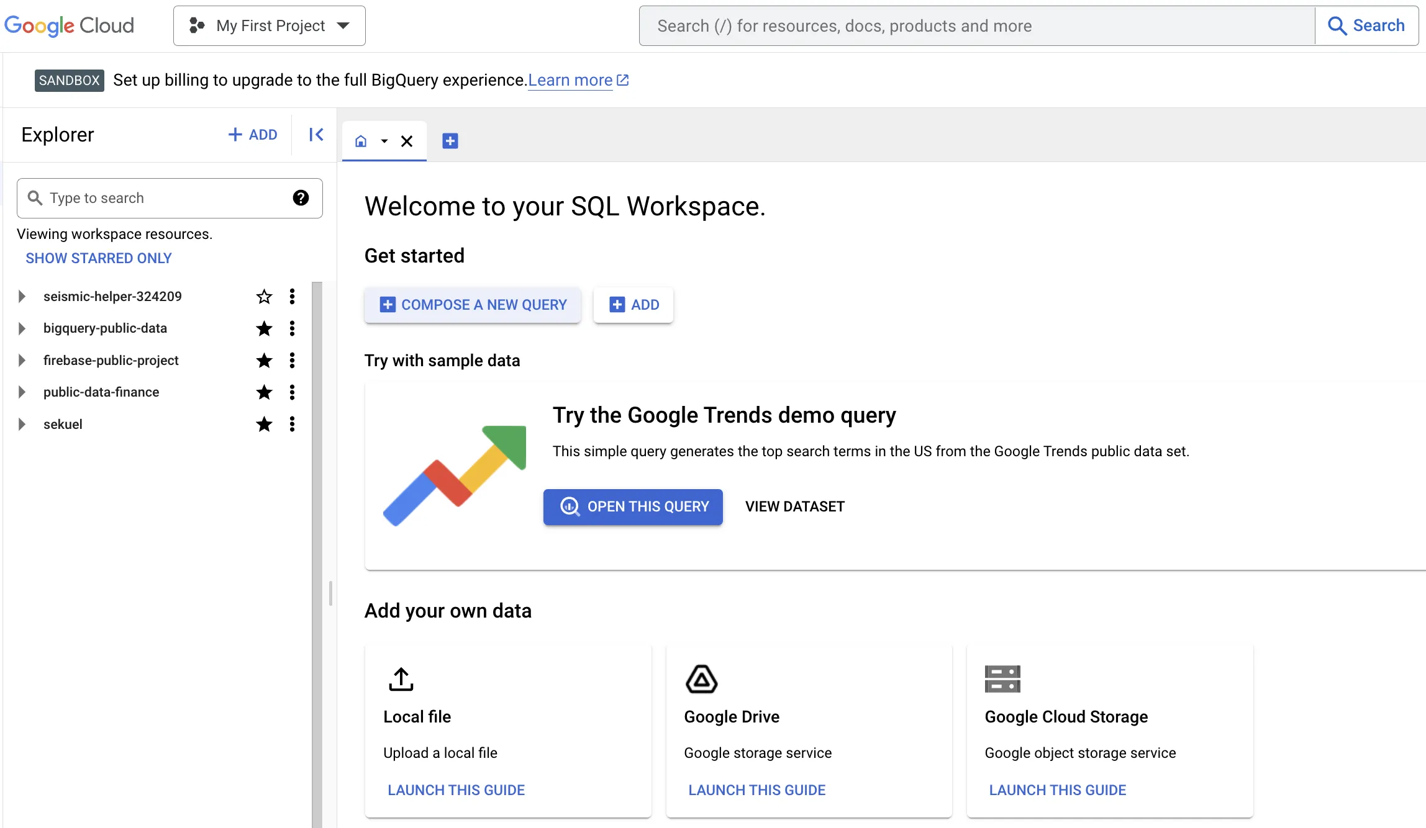Click the help icon in the search box

pyautogui.click(x=301, y=198)
